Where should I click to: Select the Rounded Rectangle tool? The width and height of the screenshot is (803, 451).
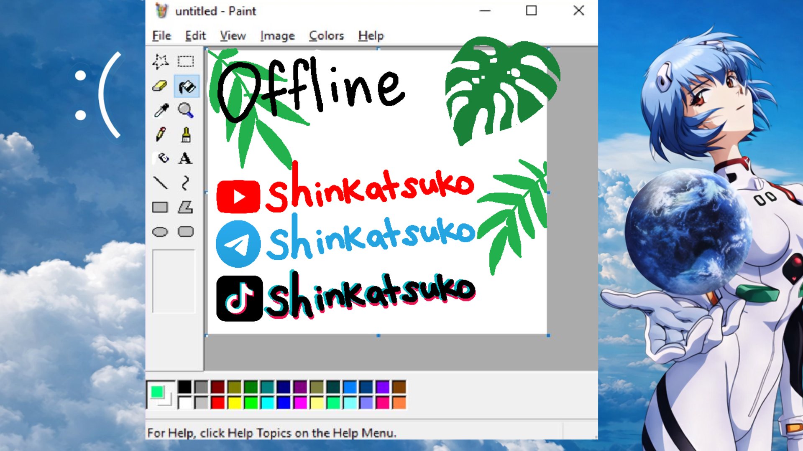[186, 232]
